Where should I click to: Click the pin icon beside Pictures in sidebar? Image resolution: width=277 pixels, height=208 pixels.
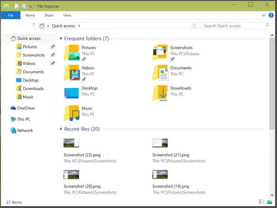(x=53, y=47)
